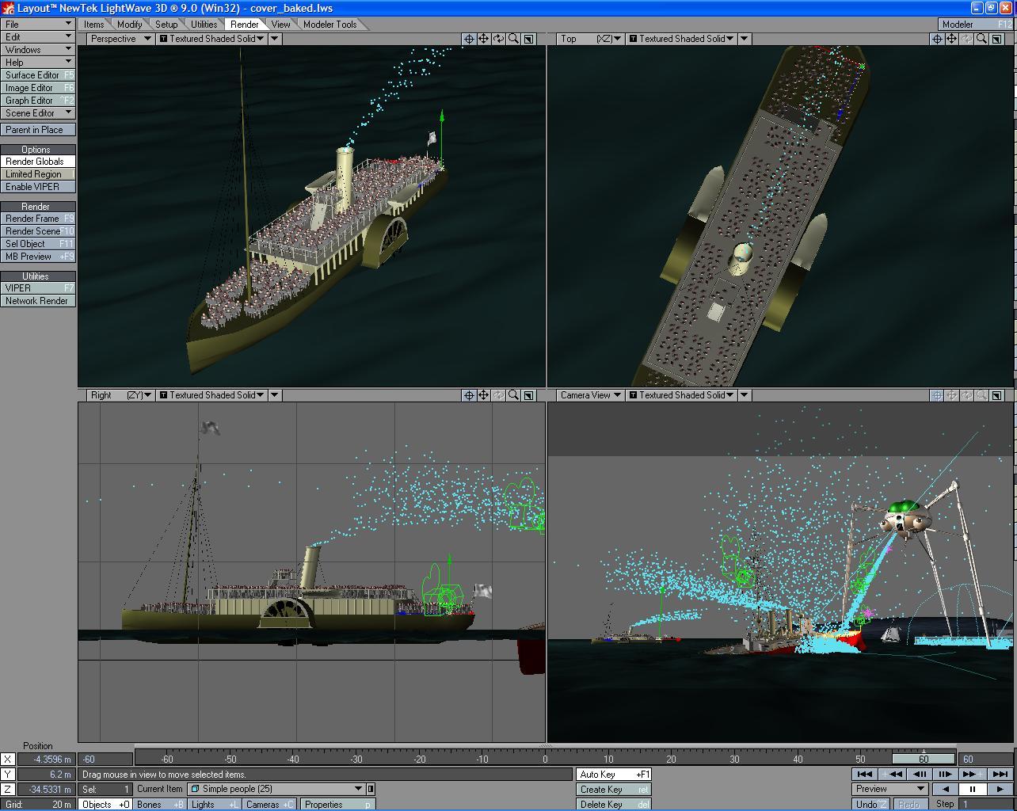The width and height of the screenshot is (1017, 811).
Task: Expand the Preview dropdown menu
Action: [890, 789]
